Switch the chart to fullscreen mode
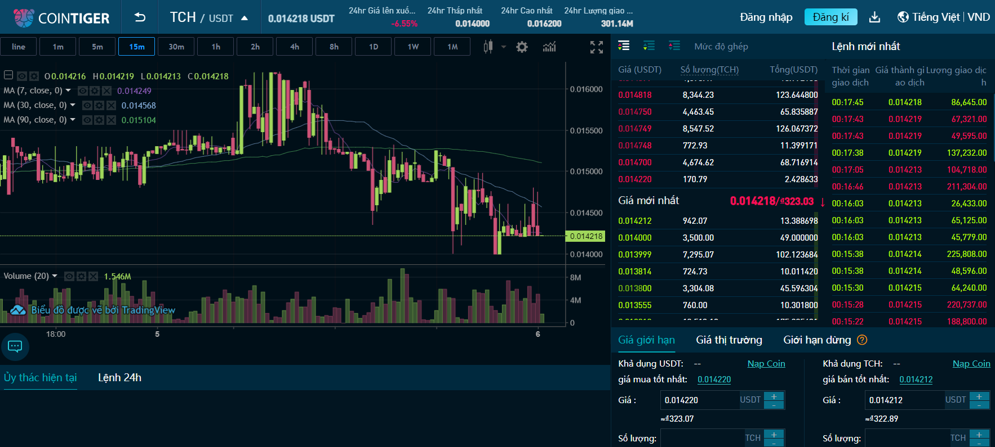Screen dimensions: 995x447 [597, 47]
